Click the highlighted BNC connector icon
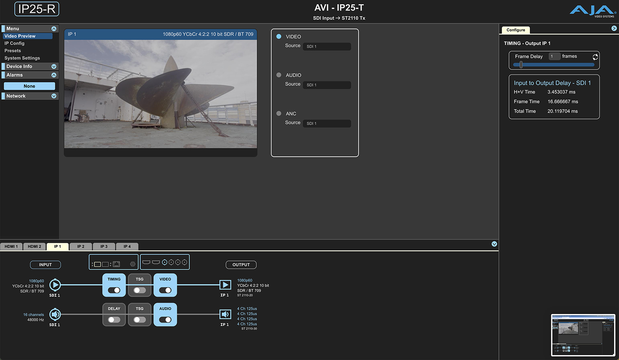619x360 pixels. coord(164,263)
